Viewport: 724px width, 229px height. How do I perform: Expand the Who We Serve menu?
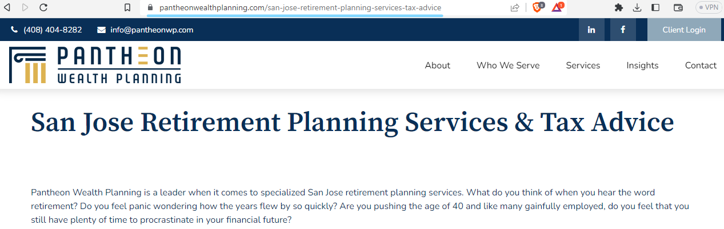click(x=508, y=65)
